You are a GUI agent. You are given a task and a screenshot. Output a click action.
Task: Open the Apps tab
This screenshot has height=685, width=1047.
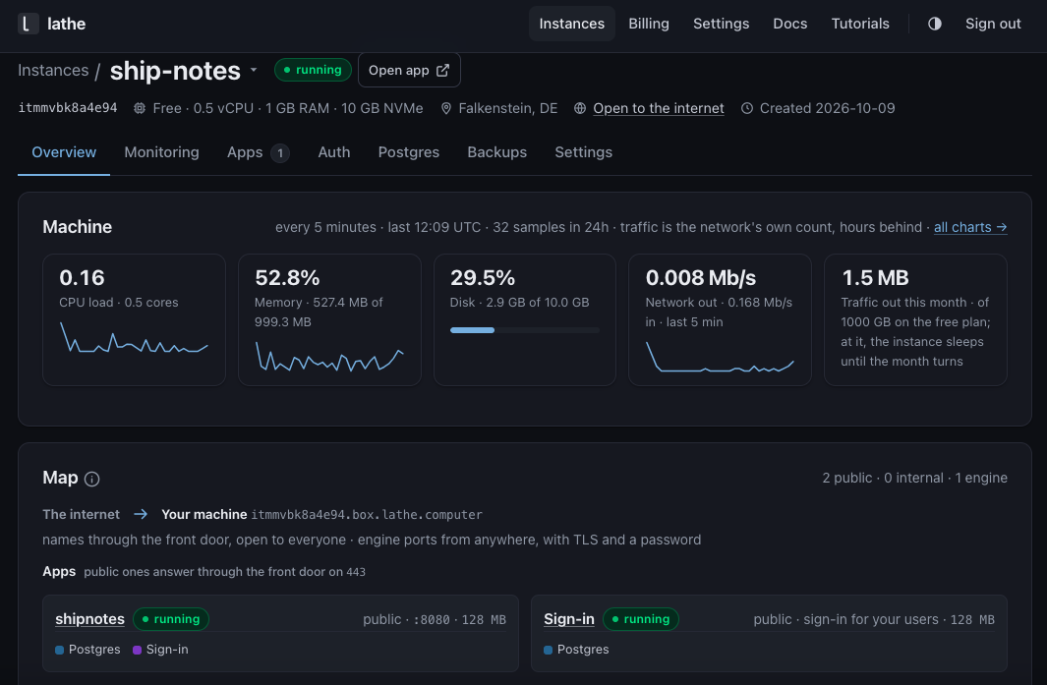(258, 152)
